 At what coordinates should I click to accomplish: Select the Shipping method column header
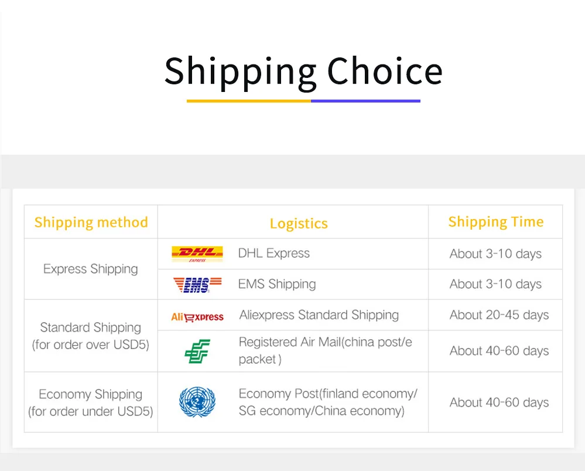coord(91,223)
